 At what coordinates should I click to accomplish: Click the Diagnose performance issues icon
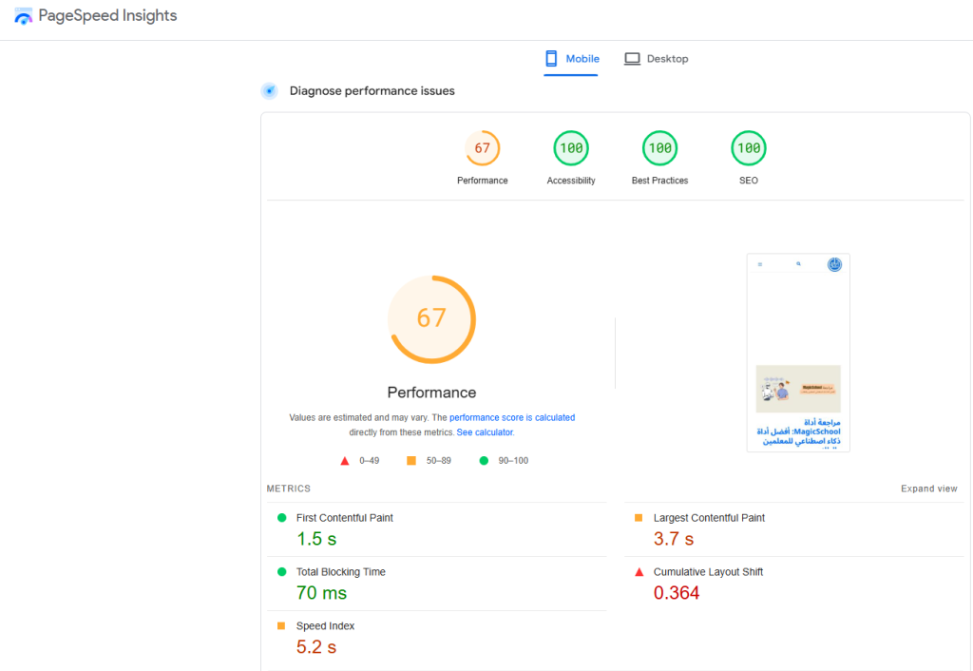[x=270, y=91]
